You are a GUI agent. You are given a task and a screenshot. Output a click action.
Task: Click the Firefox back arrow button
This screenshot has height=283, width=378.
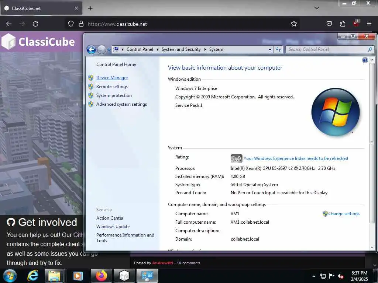point(9,24)
